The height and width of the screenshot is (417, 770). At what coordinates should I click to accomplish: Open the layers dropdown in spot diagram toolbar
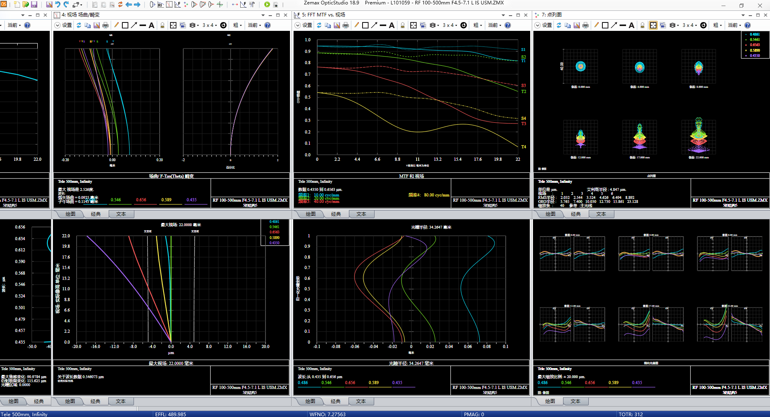pyautogui.click(x=674, y=25)
